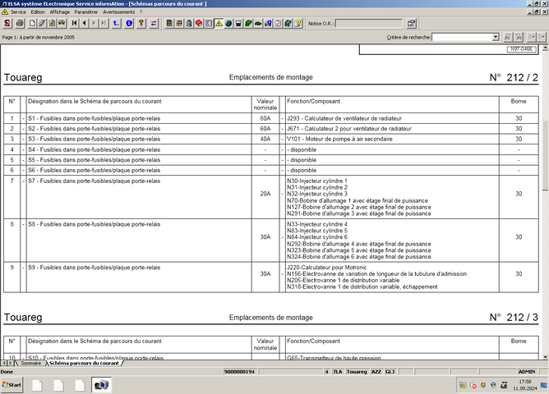Click the green car toolbar icon
This screenshot has height=394, width=549.
click(258, 24)
